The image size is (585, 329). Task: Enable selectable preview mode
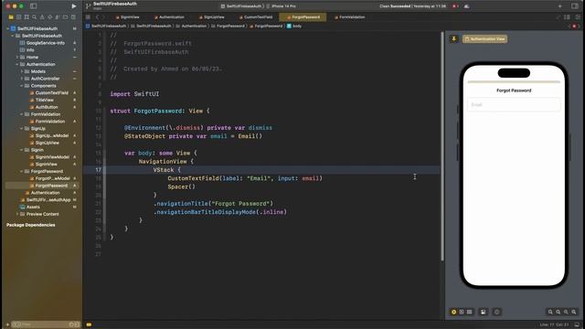pyautogui.click(x=462, y=312)
